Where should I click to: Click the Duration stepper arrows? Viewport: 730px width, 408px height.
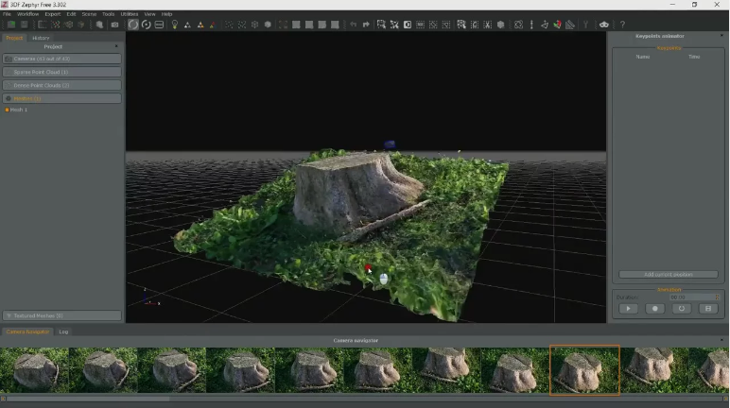(717, 297)
